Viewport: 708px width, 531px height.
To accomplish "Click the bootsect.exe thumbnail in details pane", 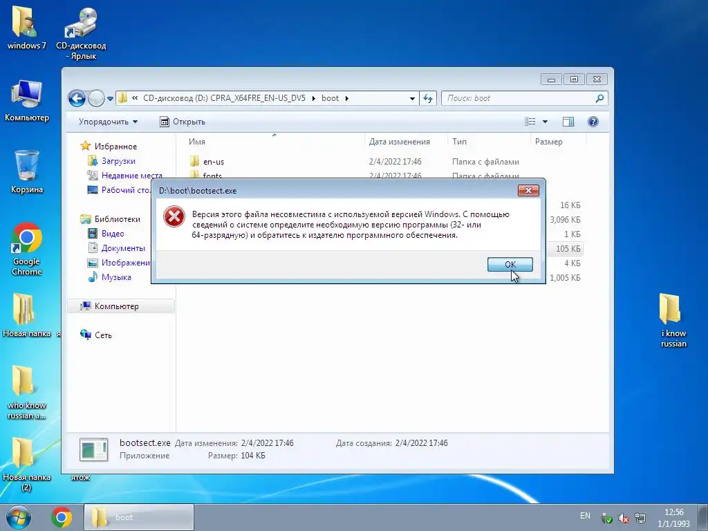I will [x=93, y=449].
